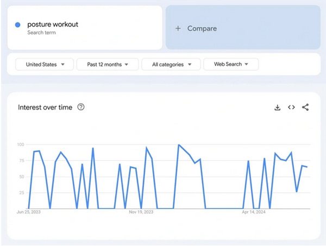Click the 25 value on the y-axis
This screenshot has width=326, height=246.
(x=22, y=193)
